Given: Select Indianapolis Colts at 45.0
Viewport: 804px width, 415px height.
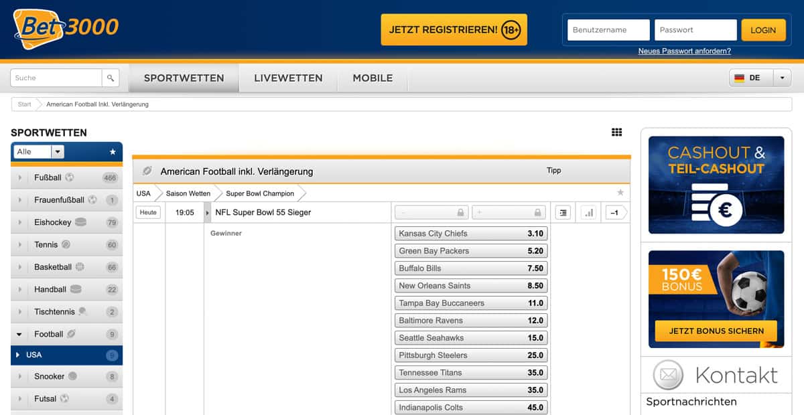Looking at the screenshot, I should 470,408.
